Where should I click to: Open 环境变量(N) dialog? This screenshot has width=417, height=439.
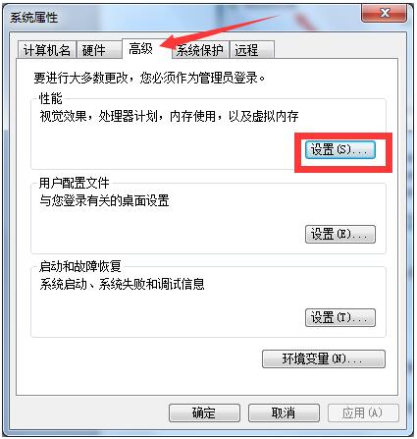tap(324, 359)
